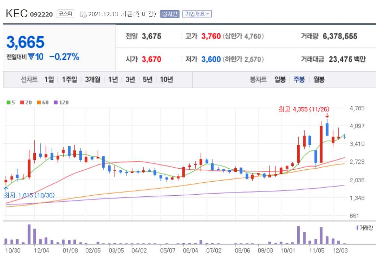This screenshot has height=256, width=376.
Task: Click the 최저 1,815 low-price marker arrow
Action: pyautogui.click(x=5, y=188)
